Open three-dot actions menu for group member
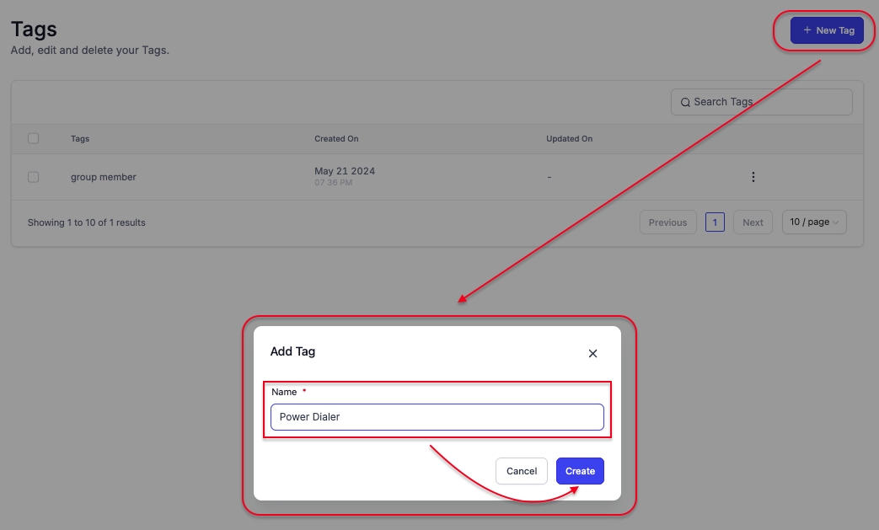Viewport: 879px width, 530px height. 753,177
